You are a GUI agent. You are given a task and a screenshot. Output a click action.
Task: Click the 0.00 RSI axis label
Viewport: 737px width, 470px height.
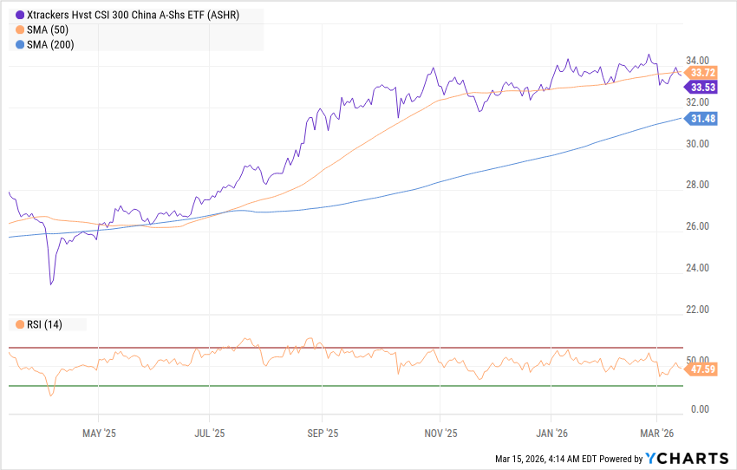700,409
